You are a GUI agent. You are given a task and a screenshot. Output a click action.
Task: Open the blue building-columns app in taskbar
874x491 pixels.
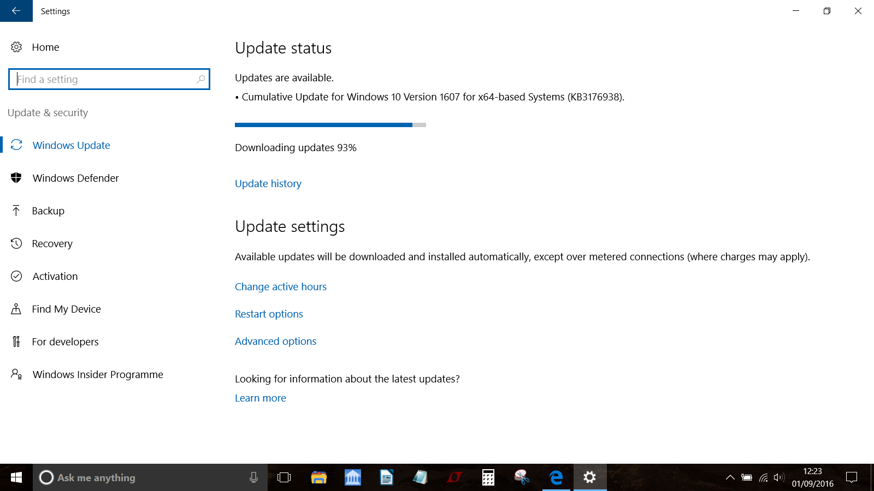coord(353,477)
